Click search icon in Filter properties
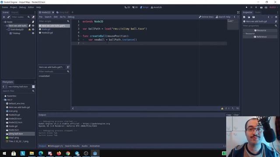This screenshot has height=157, width=280. [276, 26]
